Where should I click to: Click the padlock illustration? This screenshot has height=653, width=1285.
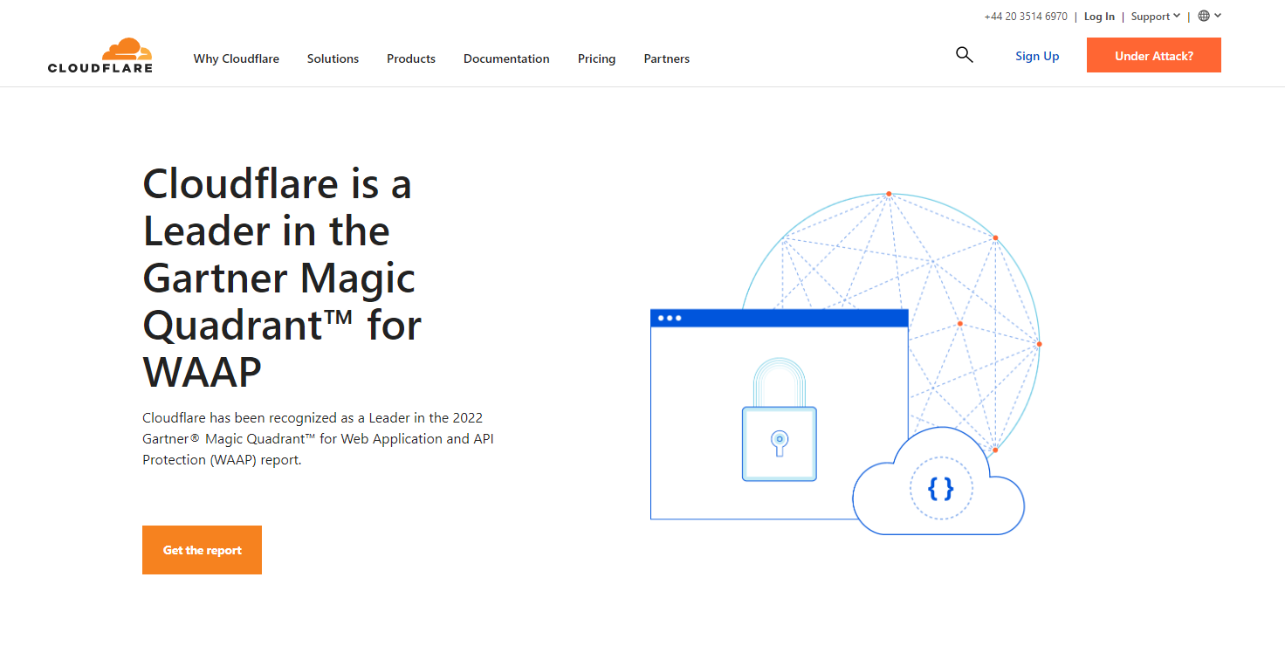pos(779,422)
